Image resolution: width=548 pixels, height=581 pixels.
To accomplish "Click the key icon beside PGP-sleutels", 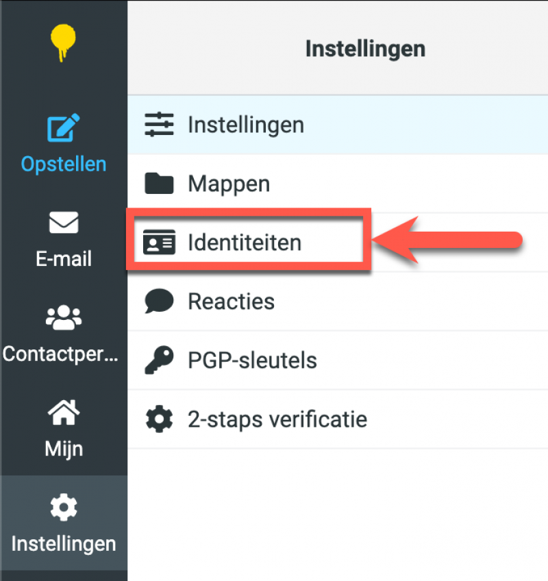I will coord(159,360).
